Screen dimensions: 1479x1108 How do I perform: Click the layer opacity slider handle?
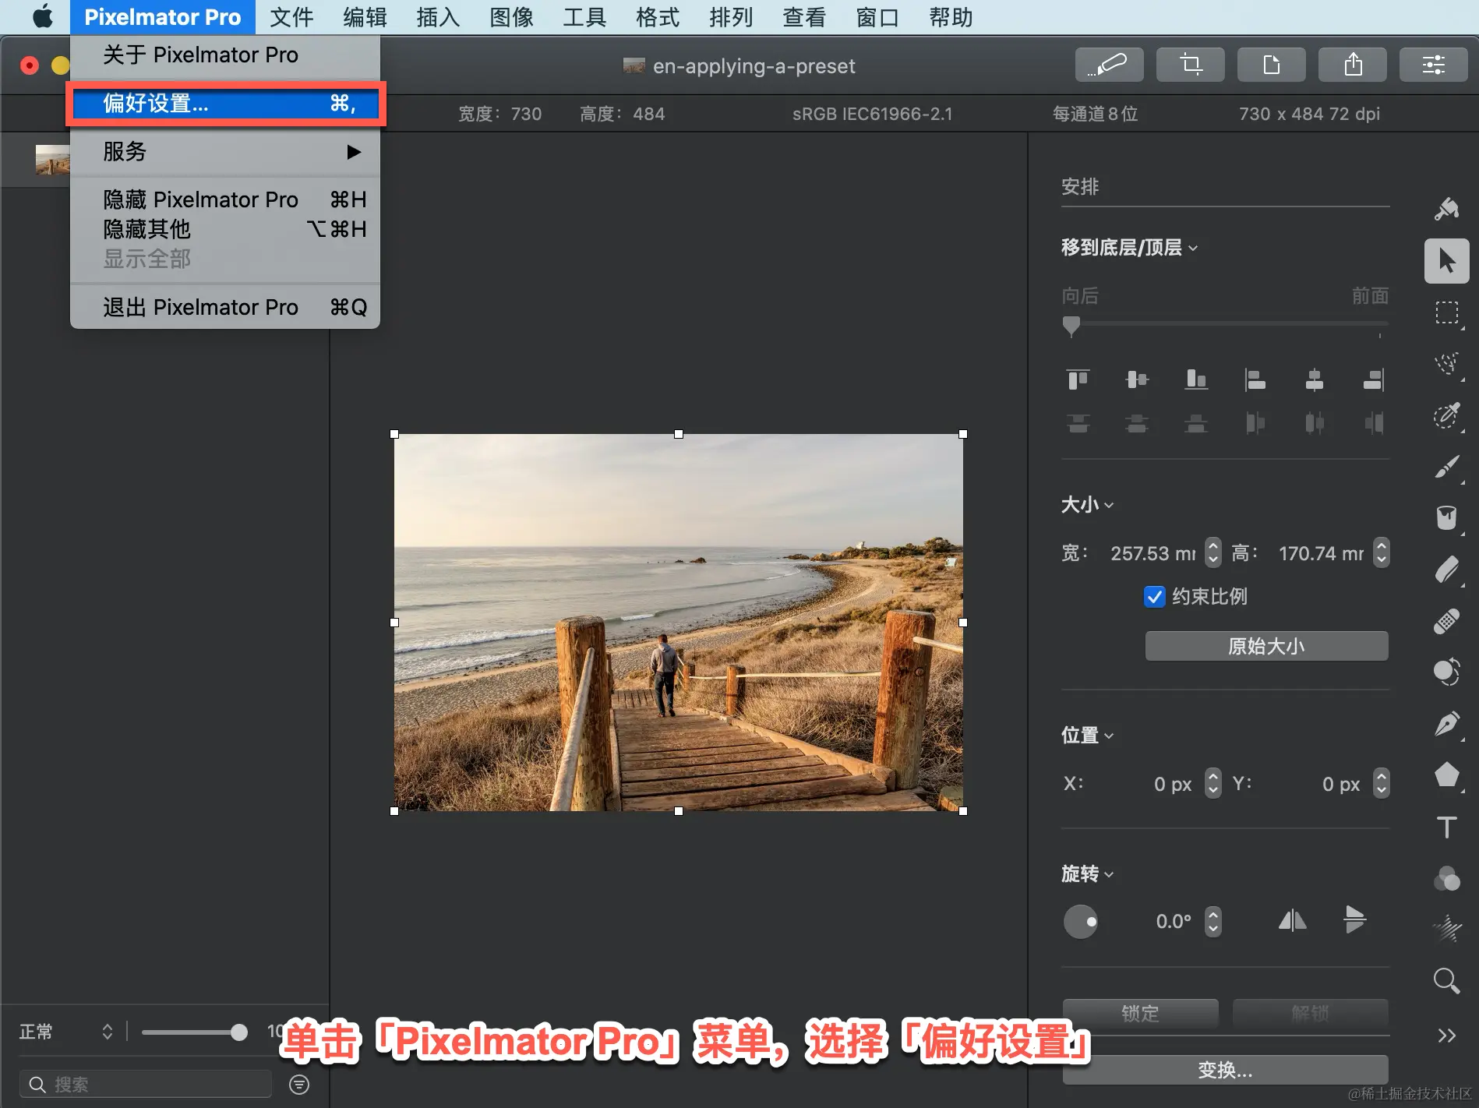(239, 1032)
